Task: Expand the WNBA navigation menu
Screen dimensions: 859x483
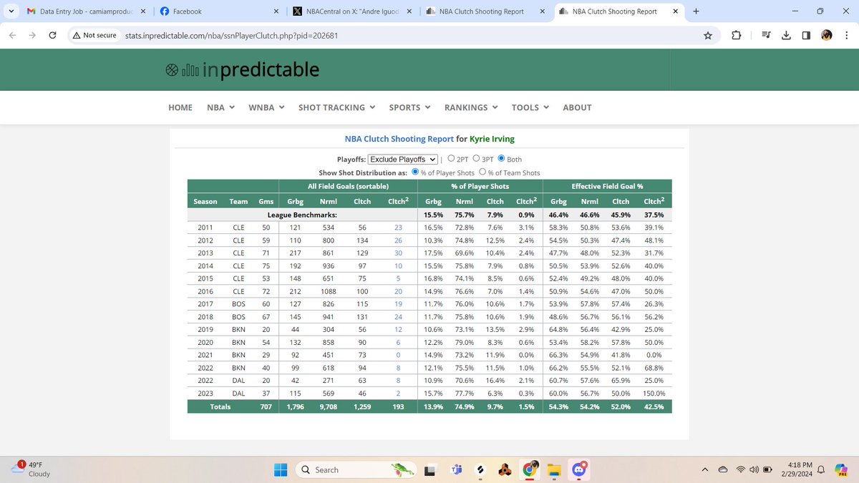Action: pyautogui.click(x=266, y=107)
